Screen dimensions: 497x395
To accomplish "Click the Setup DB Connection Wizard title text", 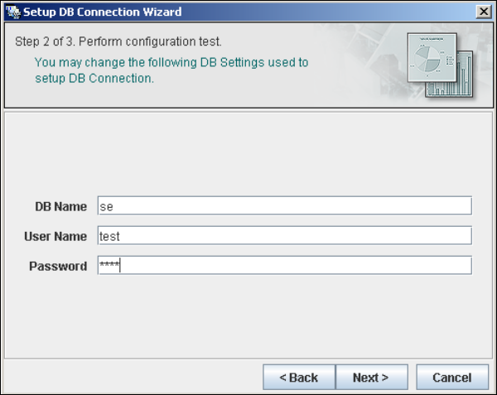I will 103,12.
